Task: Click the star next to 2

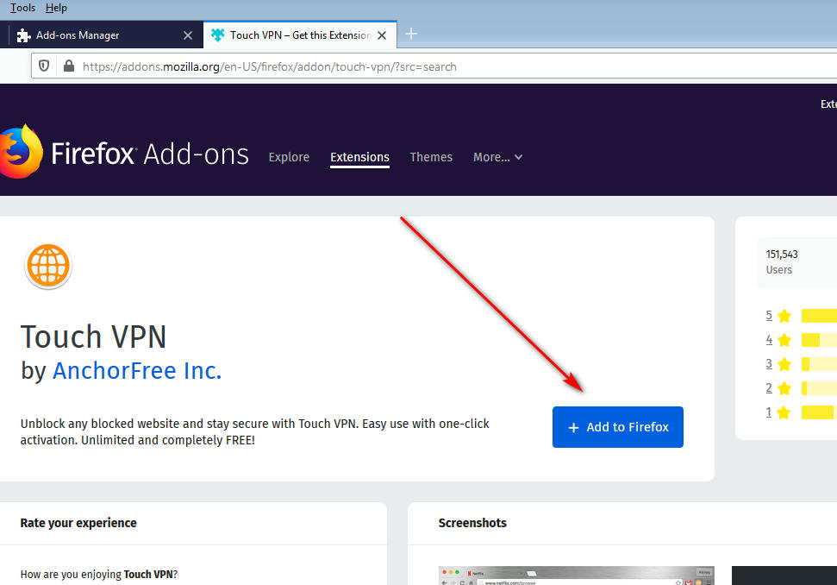Action: [x=784, y=388]
